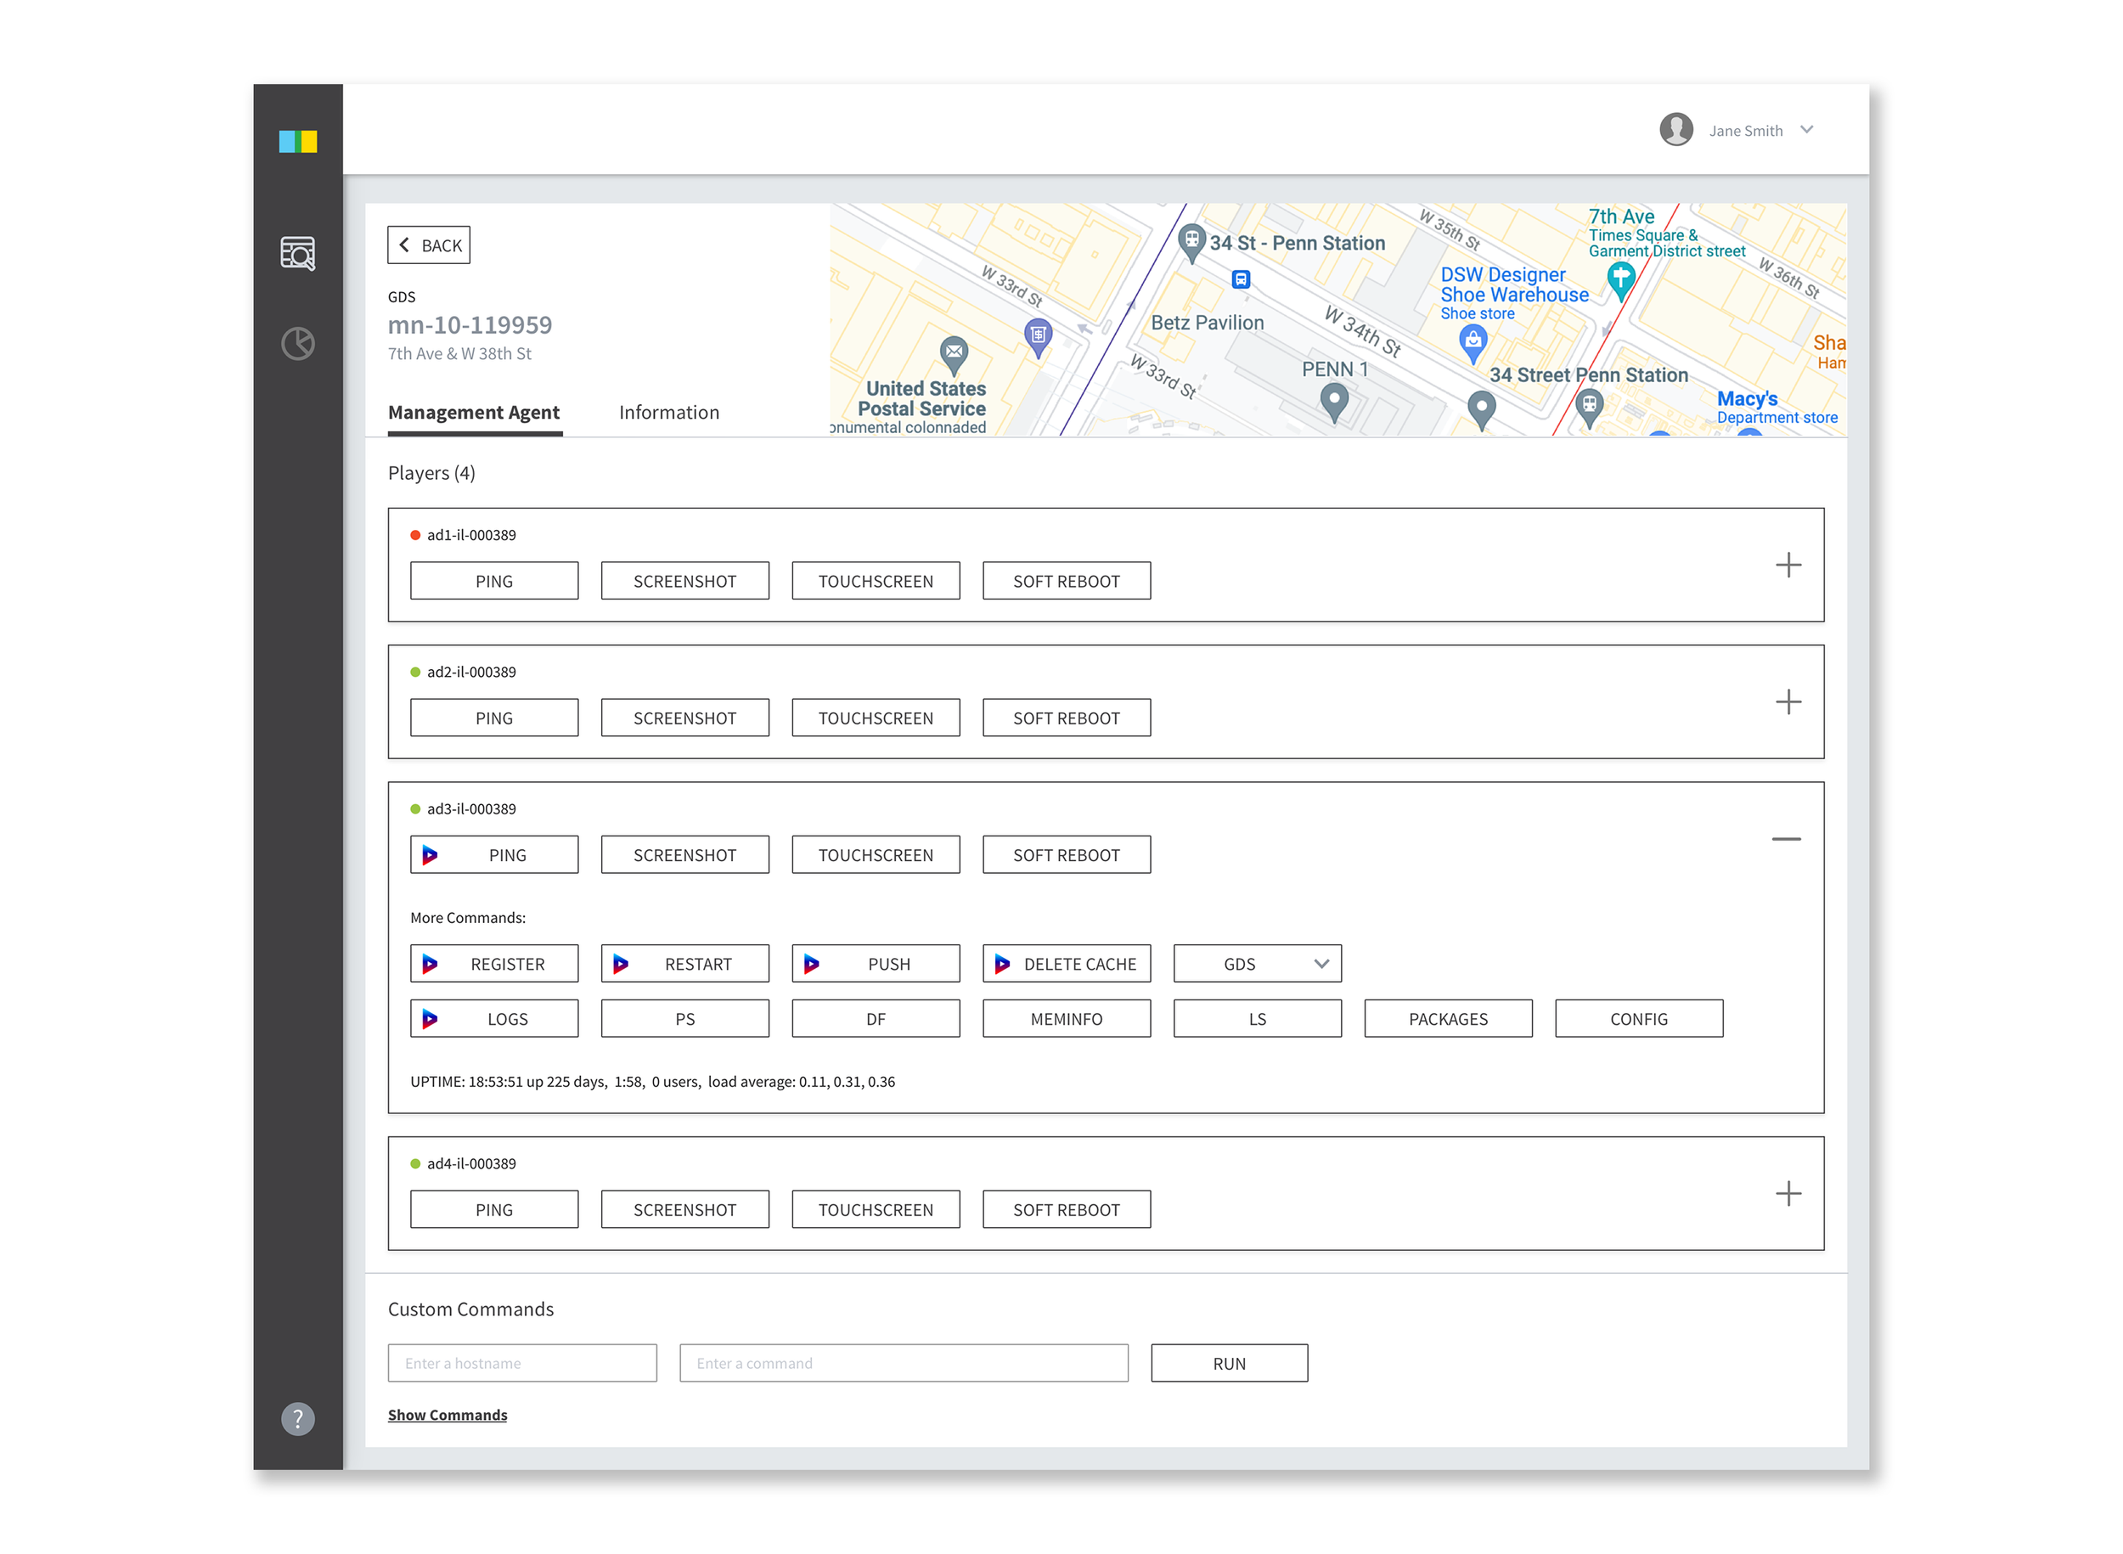
Task: Click the help question mark icon
Action: (x=297, y=1418)
